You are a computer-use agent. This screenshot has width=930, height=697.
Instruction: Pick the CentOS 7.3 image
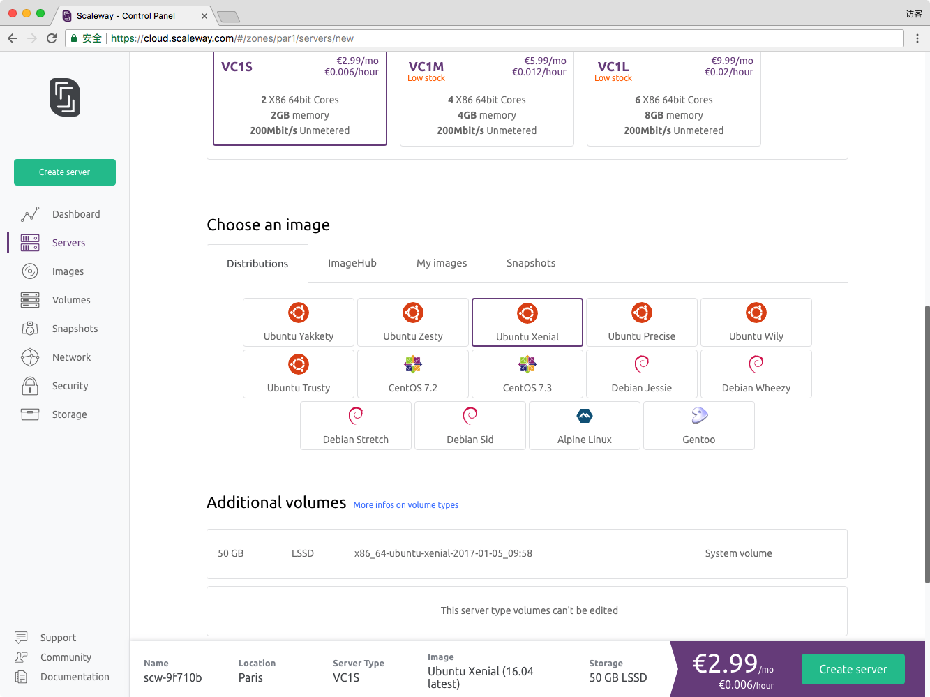(x=527, y=374)
